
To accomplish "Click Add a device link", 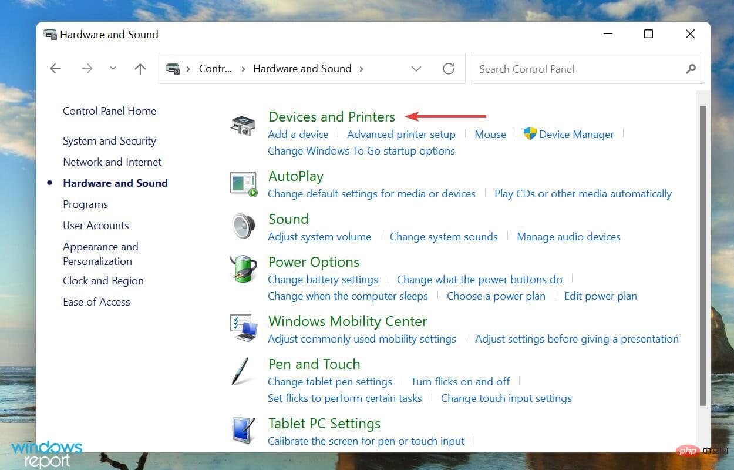I will coord(298,134).
